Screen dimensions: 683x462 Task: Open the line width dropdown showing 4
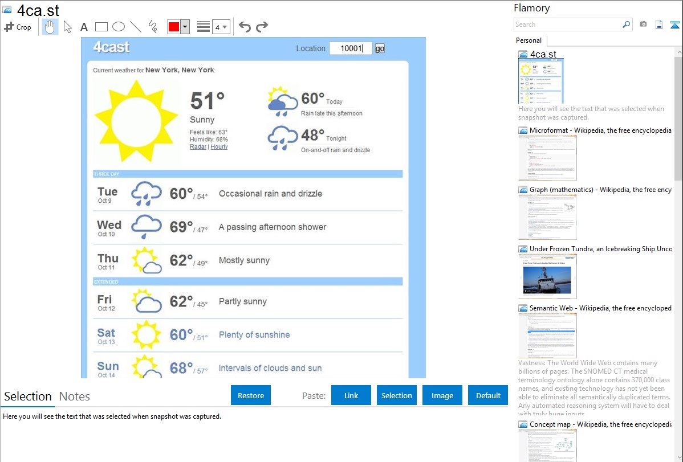(x=221, y=27)
